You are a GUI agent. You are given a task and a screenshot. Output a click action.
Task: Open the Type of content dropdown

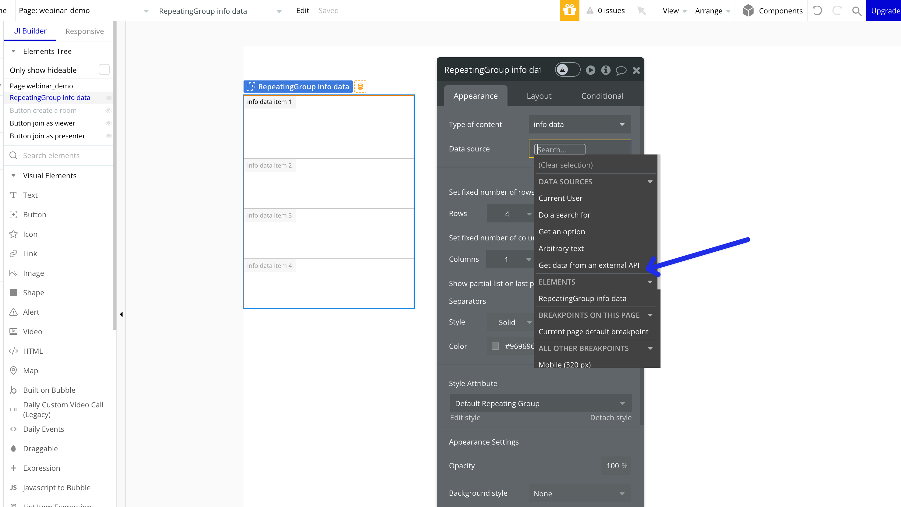[579, 125]
